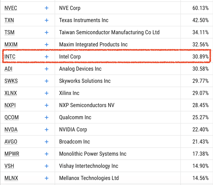213x185 pixels.
Task: Click the plus icon next to NXPI
Action: click(47, 105)
